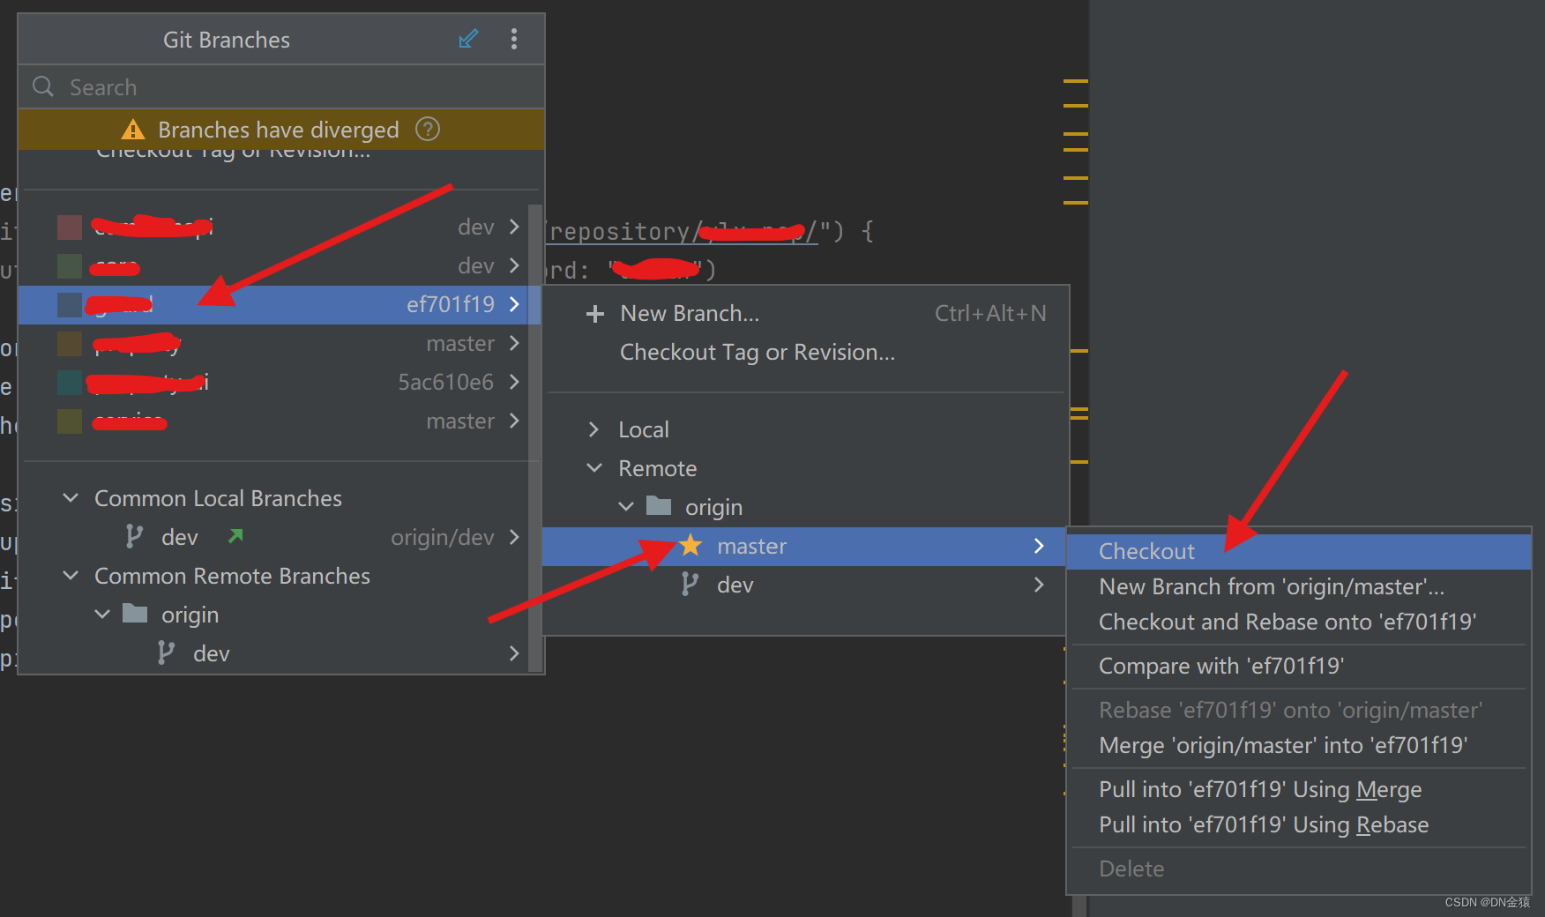Click the branch icon of dev under Remote origin
The image size is (1545, 917).
pos(690,584)
